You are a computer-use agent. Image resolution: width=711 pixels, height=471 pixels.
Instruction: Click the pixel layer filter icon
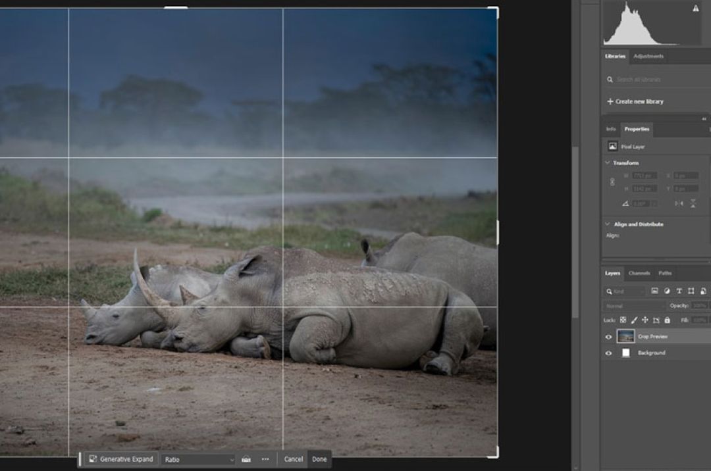(654, 291)
